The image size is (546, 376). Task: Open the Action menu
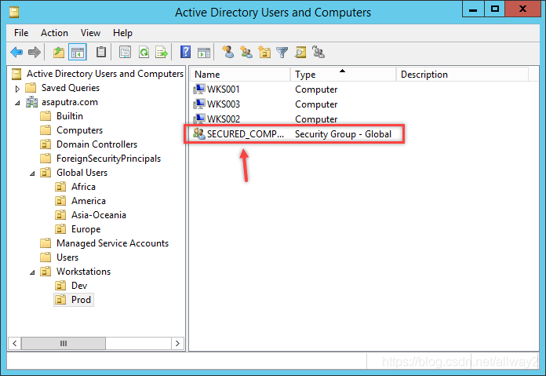54,33
